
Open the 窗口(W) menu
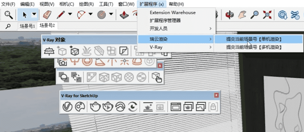pos(126,4)
